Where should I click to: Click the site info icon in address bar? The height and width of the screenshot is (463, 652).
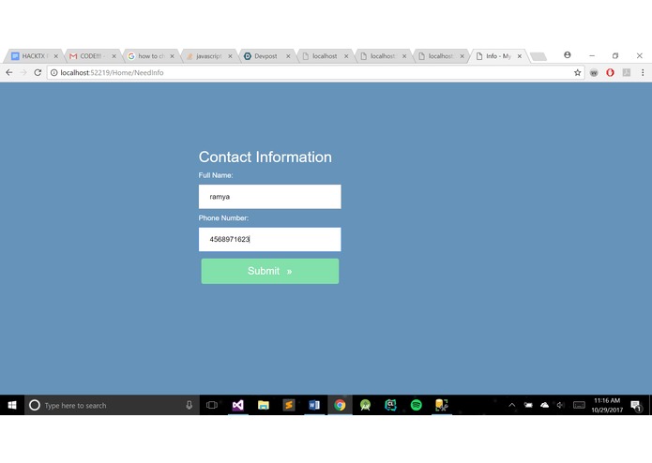click(54, 73)
